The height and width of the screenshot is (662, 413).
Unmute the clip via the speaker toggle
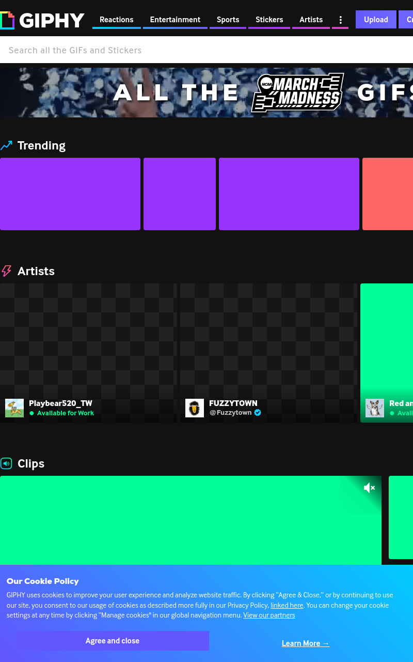tap(369, 488)
